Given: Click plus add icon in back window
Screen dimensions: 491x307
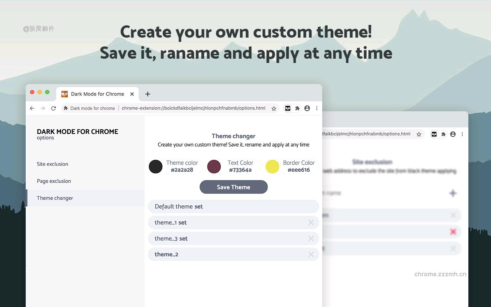Looking at the screenshot, I should click(x=453, y=193).
